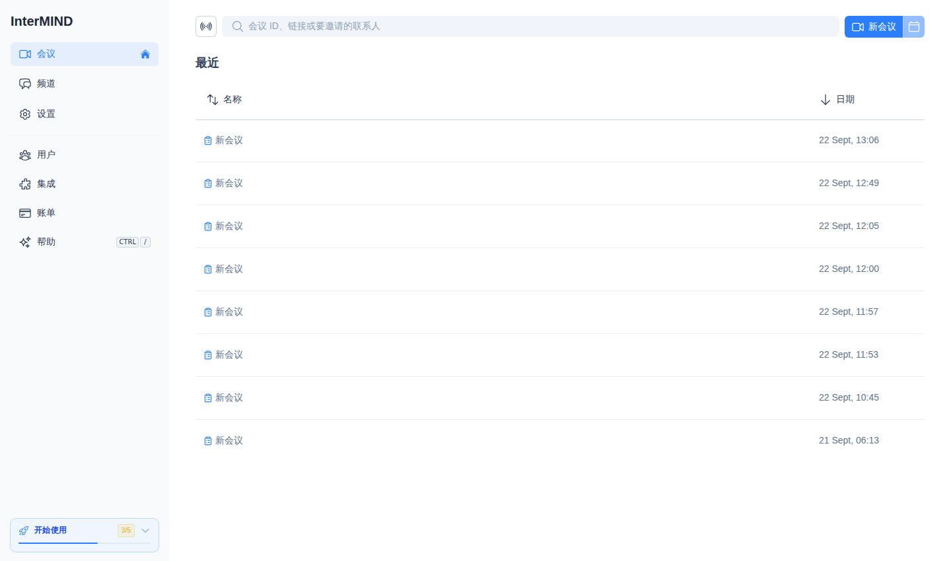Open 账单 in the sidebar
This screenshot has width=951, height=561.
click(x=85, y=213)
